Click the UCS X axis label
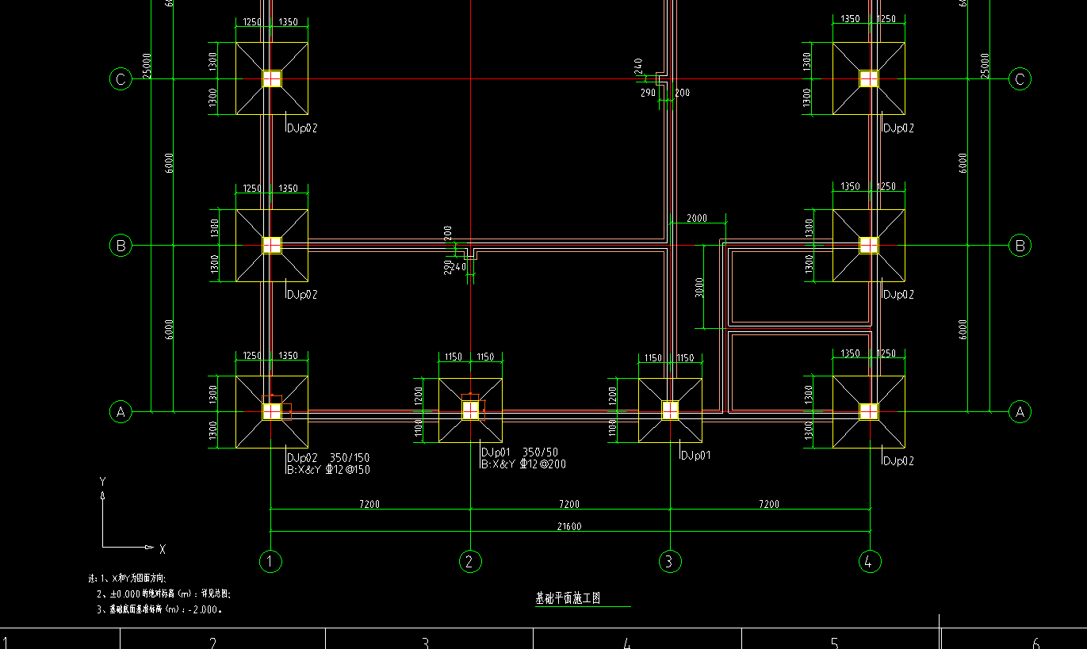Image resolution: width=1087 pixels, height=649 pixels. [162, 548]
